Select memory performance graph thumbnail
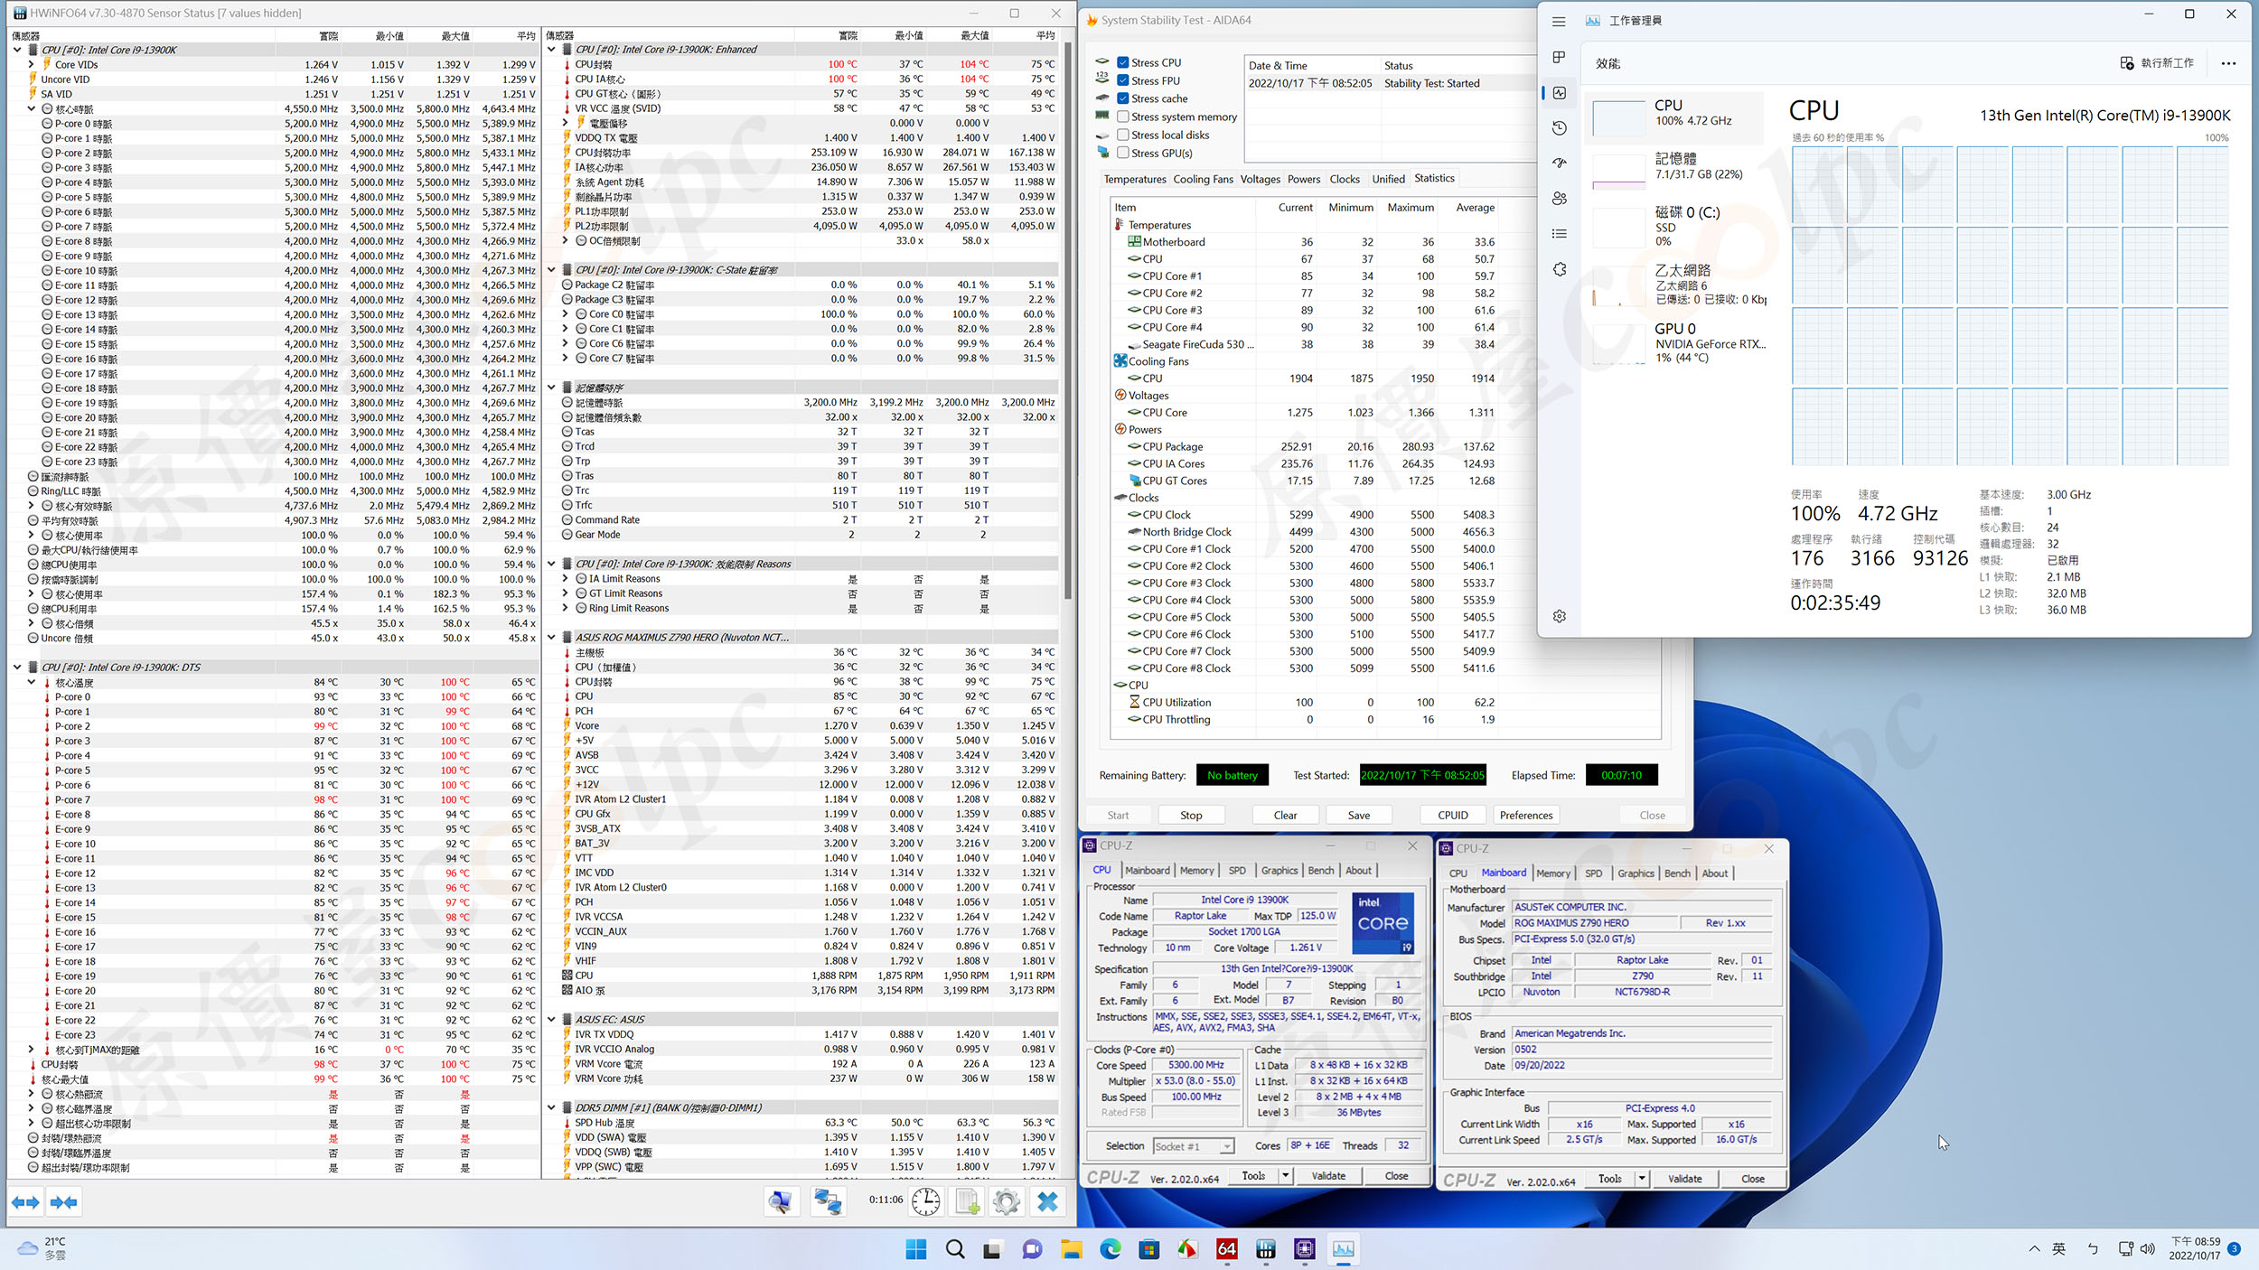Screen dimensions: 2259x1270 tap(1618, 172)
